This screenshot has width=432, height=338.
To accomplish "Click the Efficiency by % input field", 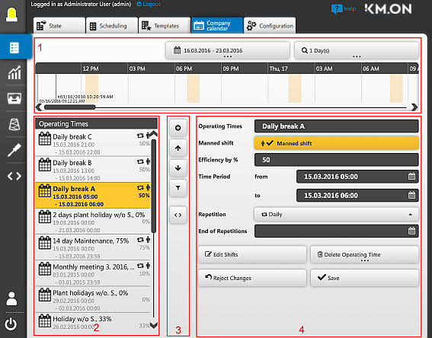I will (337, 160).
